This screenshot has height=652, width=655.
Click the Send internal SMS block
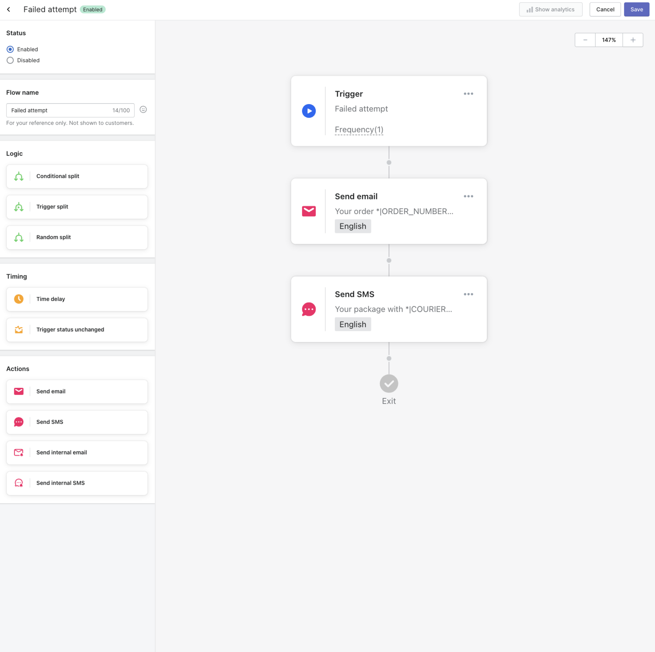tap(77, 483)
